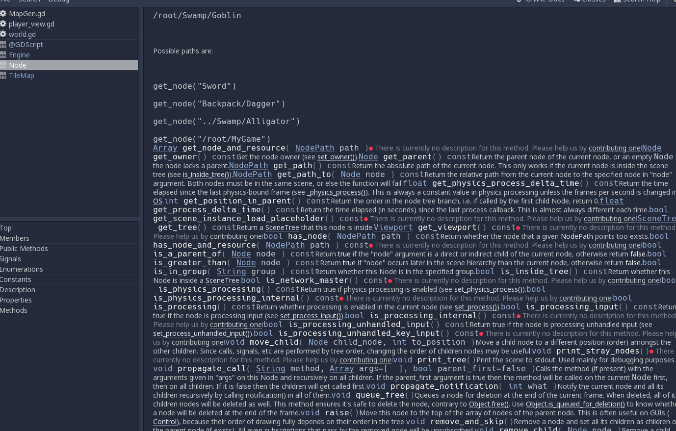The image size is (676, 431).
Task: Jump to the Signals section of Node help
Action: click(x=11, y=258)
